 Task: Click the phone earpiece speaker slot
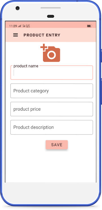click(x=51, y=8)
